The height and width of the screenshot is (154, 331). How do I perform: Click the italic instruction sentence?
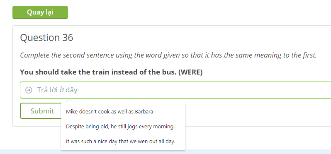pos(168,55)
